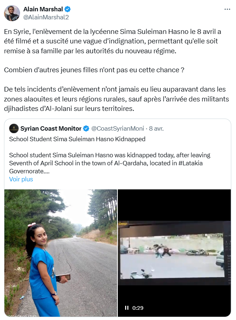Click Syrian Coast Monitor's verified badge

point(86,128)
